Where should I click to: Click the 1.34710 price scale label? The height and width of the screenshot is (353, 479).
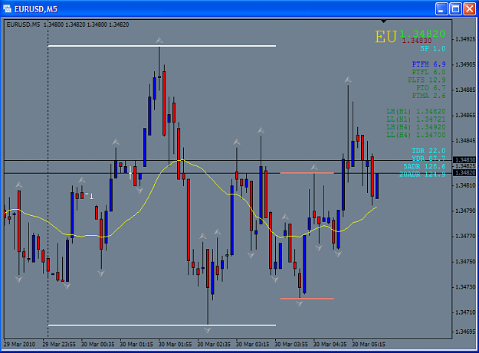(465, 312)
